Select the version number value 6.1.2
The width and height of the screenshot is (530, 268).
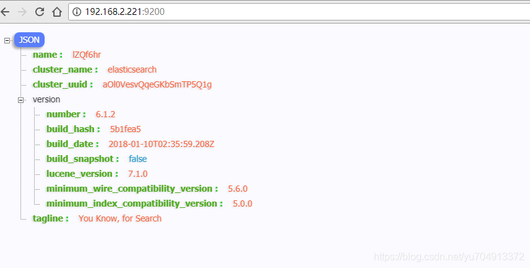(105, 114)
